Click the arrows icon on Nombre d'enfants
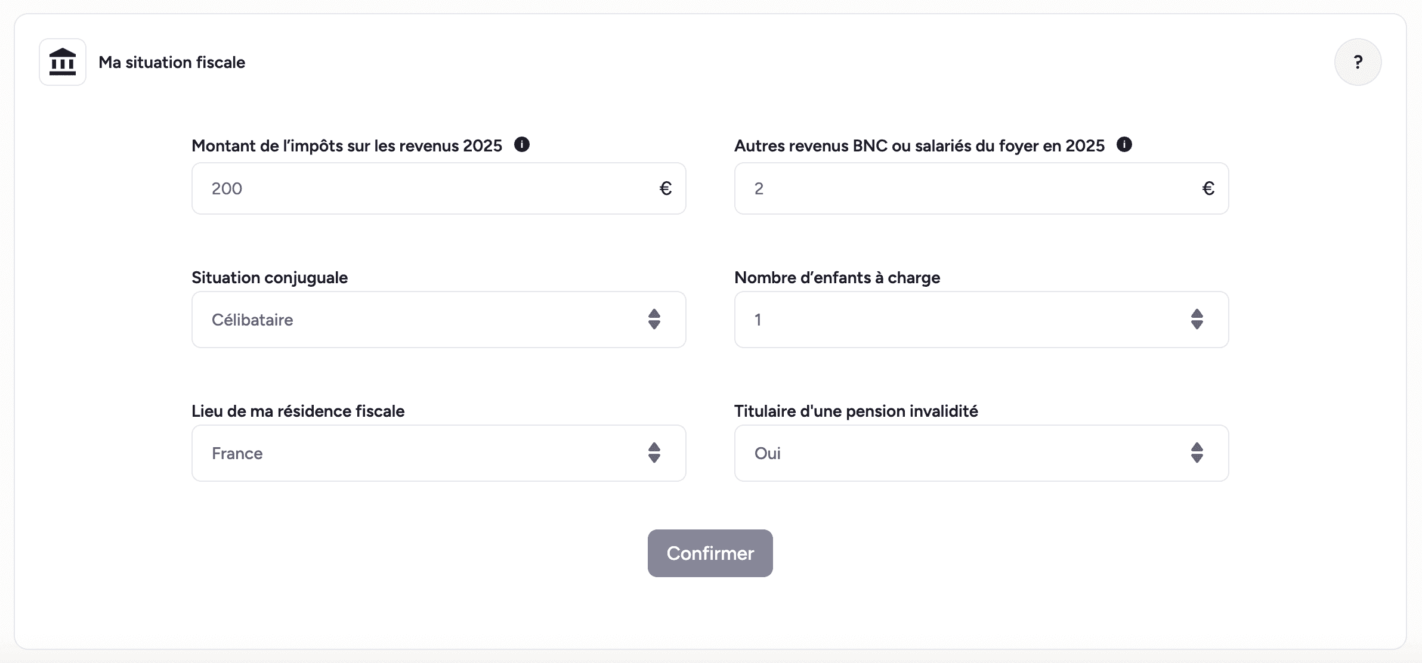Viewport: 1422px width, 663px height. 1197,320
